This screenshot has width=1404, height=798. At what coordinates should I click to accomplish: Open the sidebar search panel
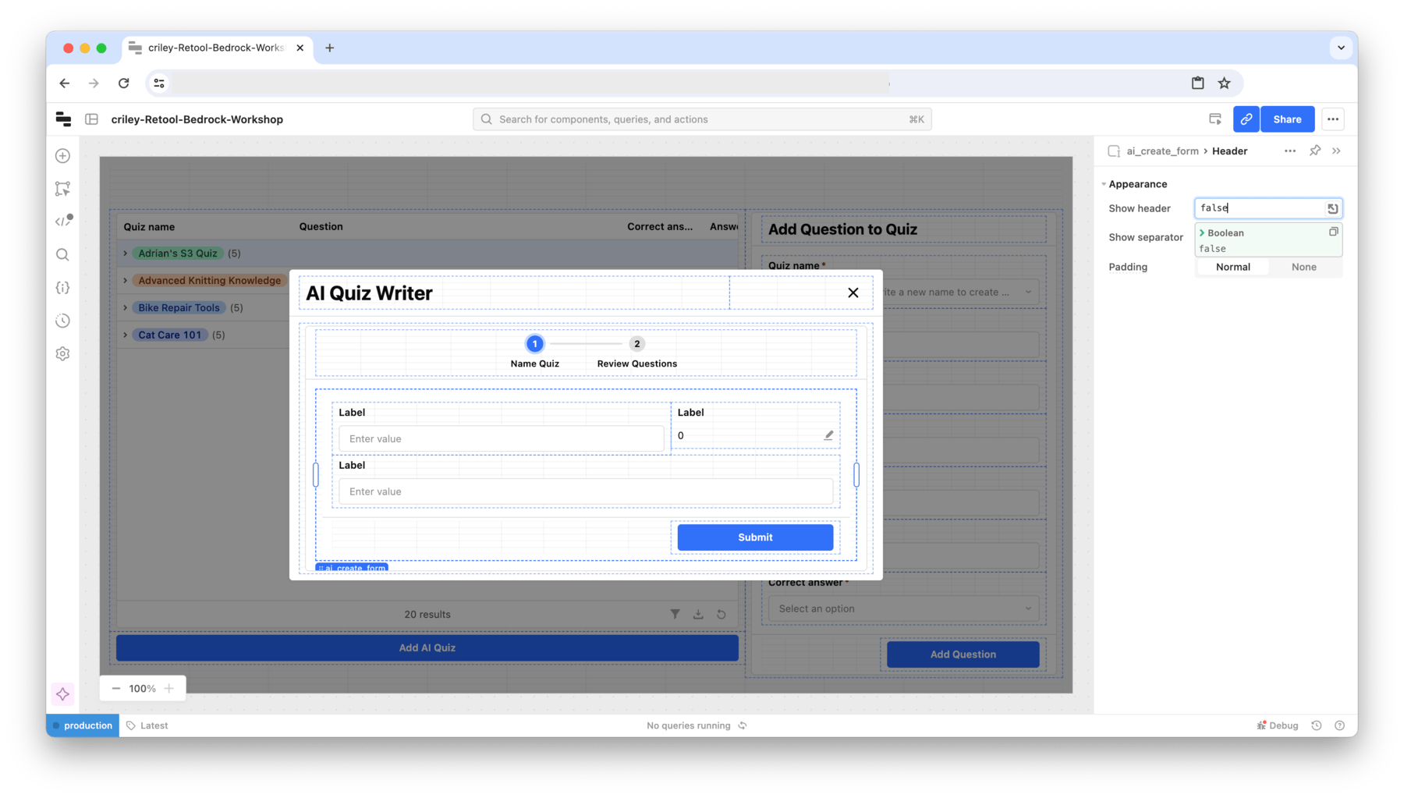[x=63, y=255]
